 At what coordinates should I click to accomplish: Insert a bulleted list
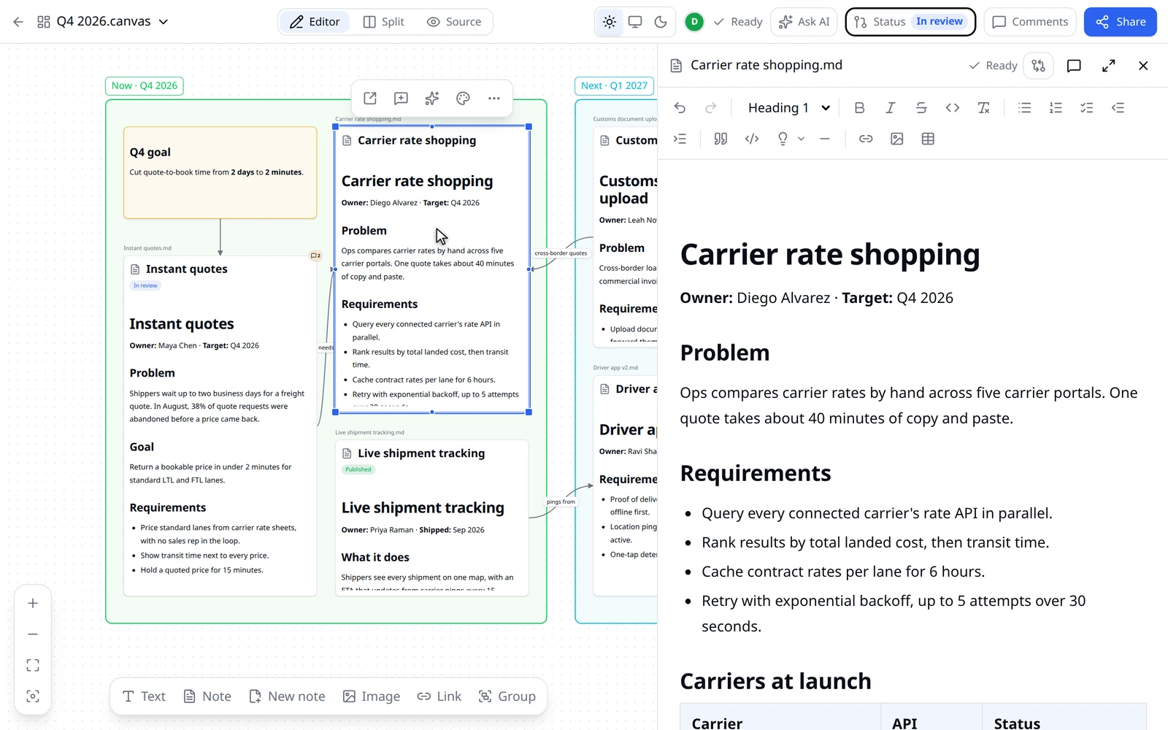pyautogui.click(x=1025, y=108)
